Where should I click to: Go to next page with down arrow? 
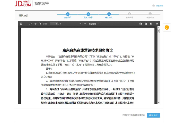point(40,24)
